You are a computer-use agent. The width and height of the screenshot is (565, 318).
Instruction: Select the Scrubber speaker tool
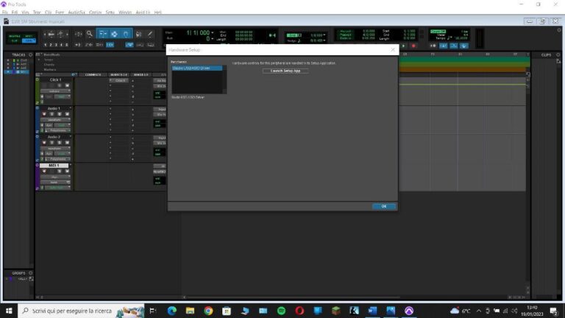click(x=139, y=35)
